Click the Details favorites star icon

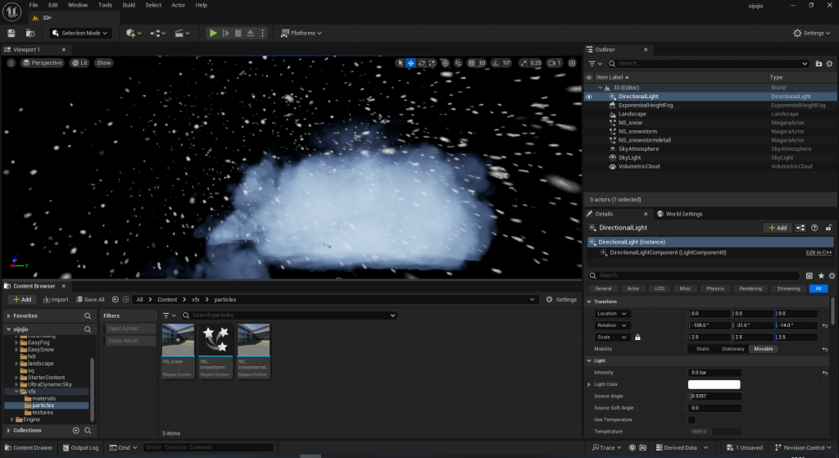pyautogui.click(x=819, y=275)
